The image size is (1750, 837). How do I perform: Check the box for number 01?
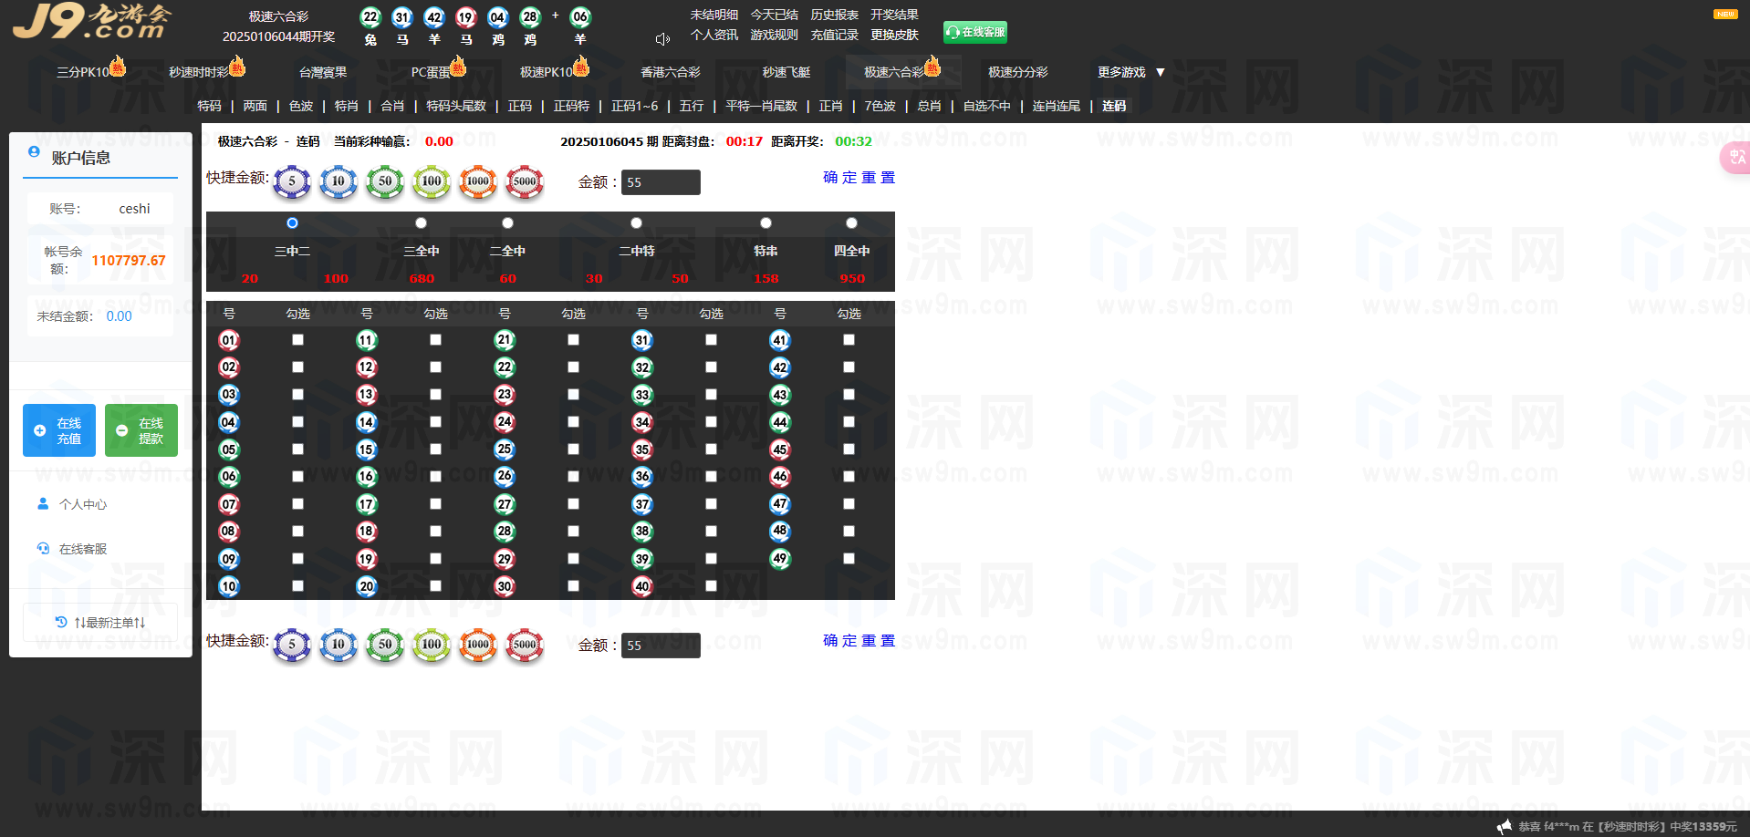click(297, 340)
